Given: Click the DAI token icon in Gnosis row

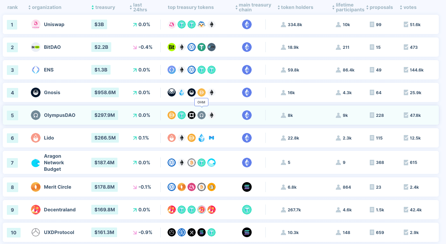Looking at the screenshot, I should tap(202, 92).
